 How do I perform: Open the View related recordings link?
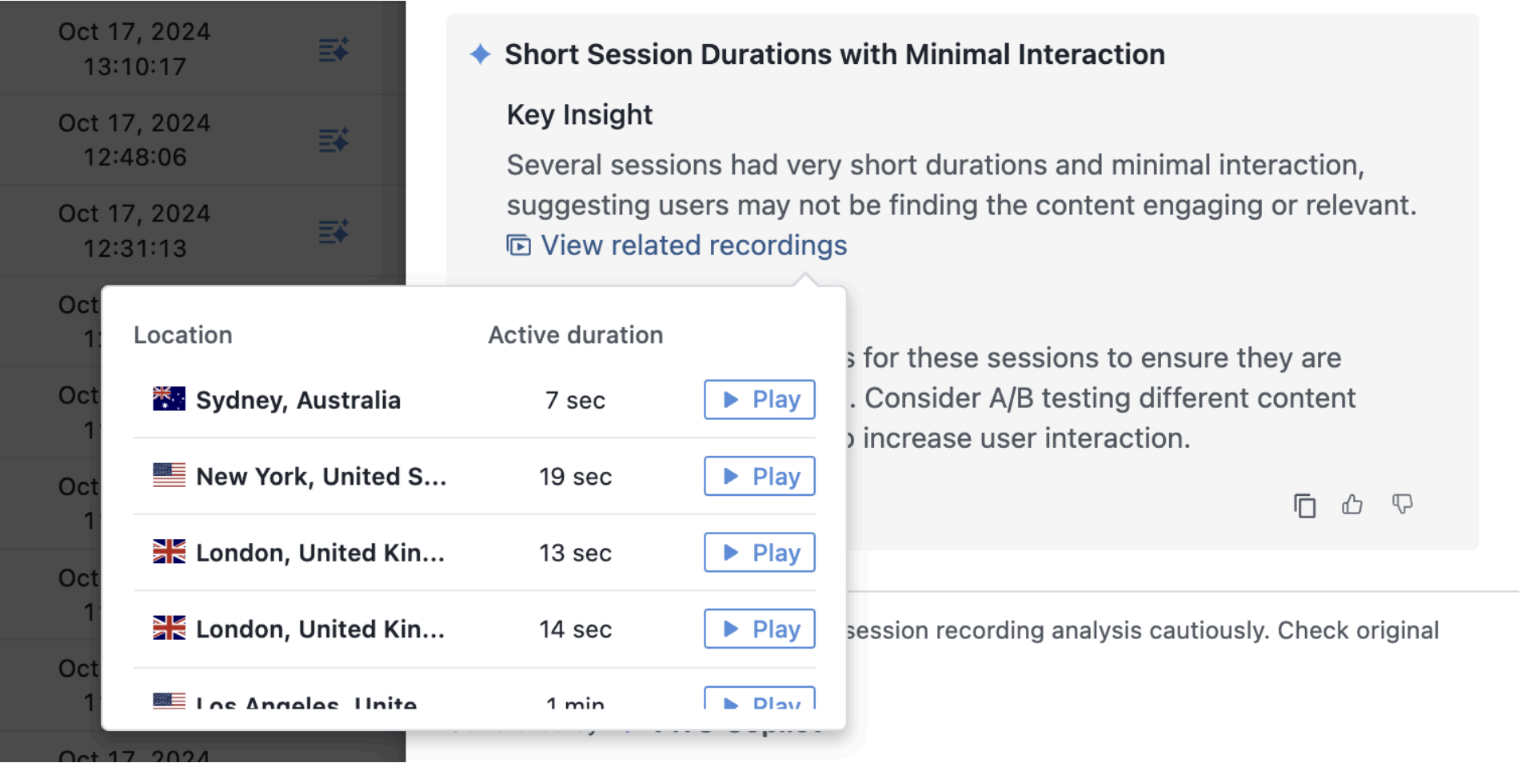[x=693, y=246]
